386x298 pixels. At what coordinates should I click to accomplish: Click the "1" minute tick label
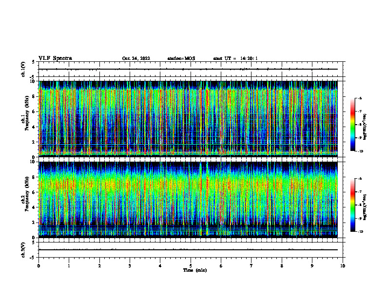click(x=69, y=266)
